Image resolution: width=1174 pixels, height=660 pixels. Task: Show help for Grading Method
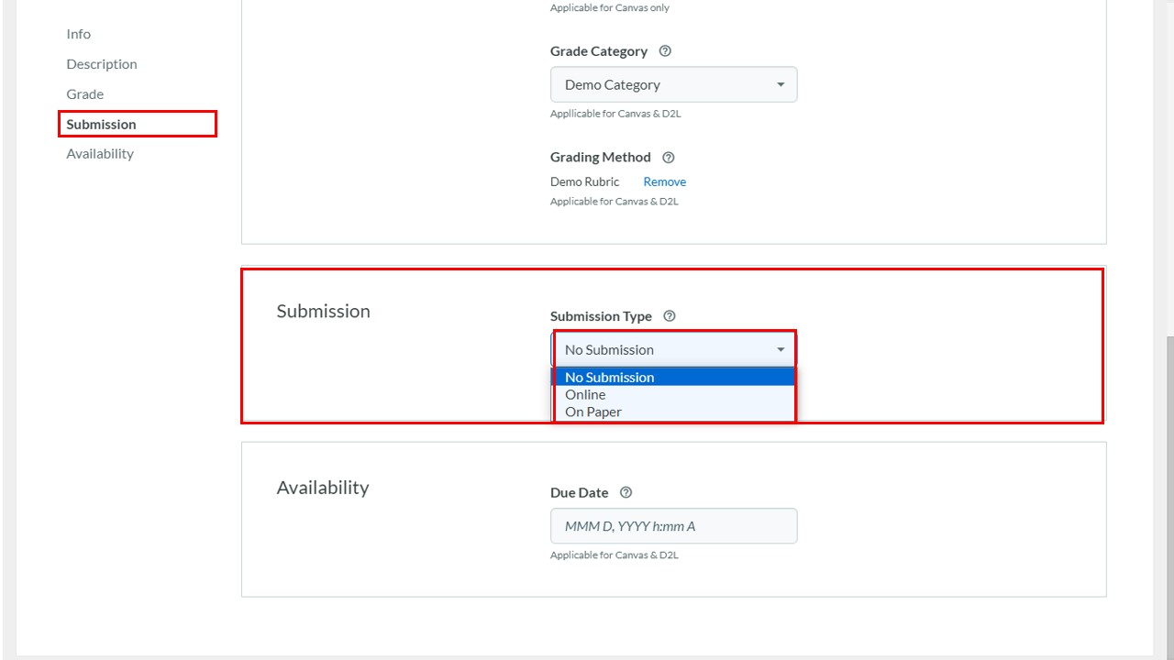668,158
